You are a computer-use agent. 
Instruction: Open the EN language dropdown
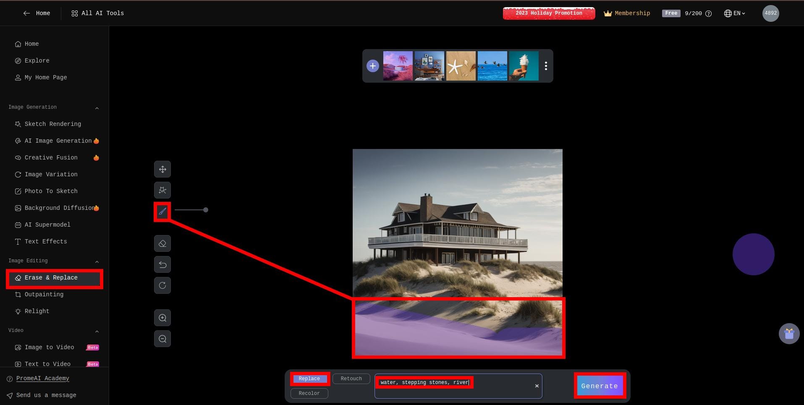tap(735, 13)
